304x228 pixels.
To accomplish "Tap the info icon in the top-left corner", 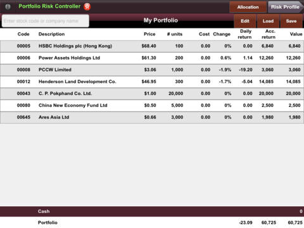I will (x=8, y=7).
